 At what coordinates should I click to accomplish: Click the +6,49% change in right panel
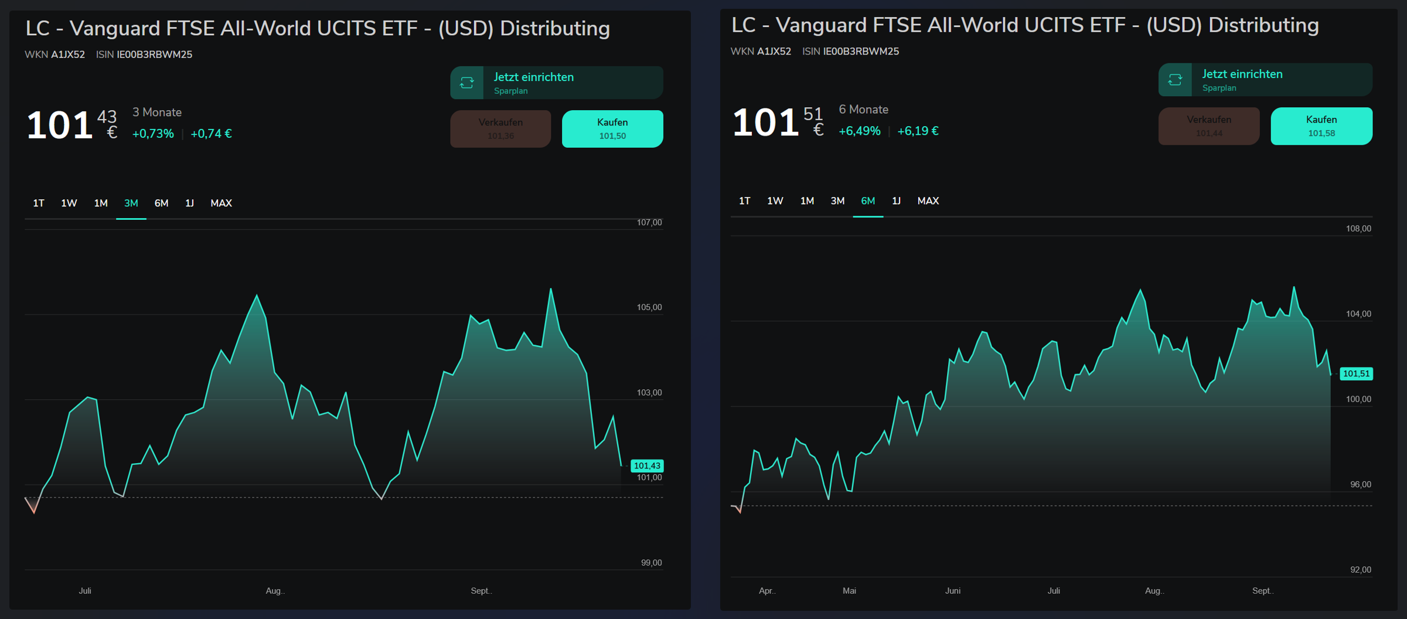tap(860, 131)
